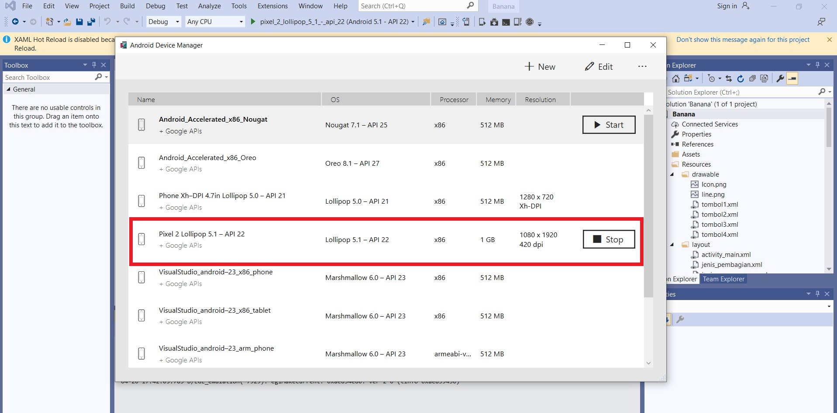Click the Save All toolbar icon
Screen dimensions: 837x413
pyautogui.click(x=91, y=22)
